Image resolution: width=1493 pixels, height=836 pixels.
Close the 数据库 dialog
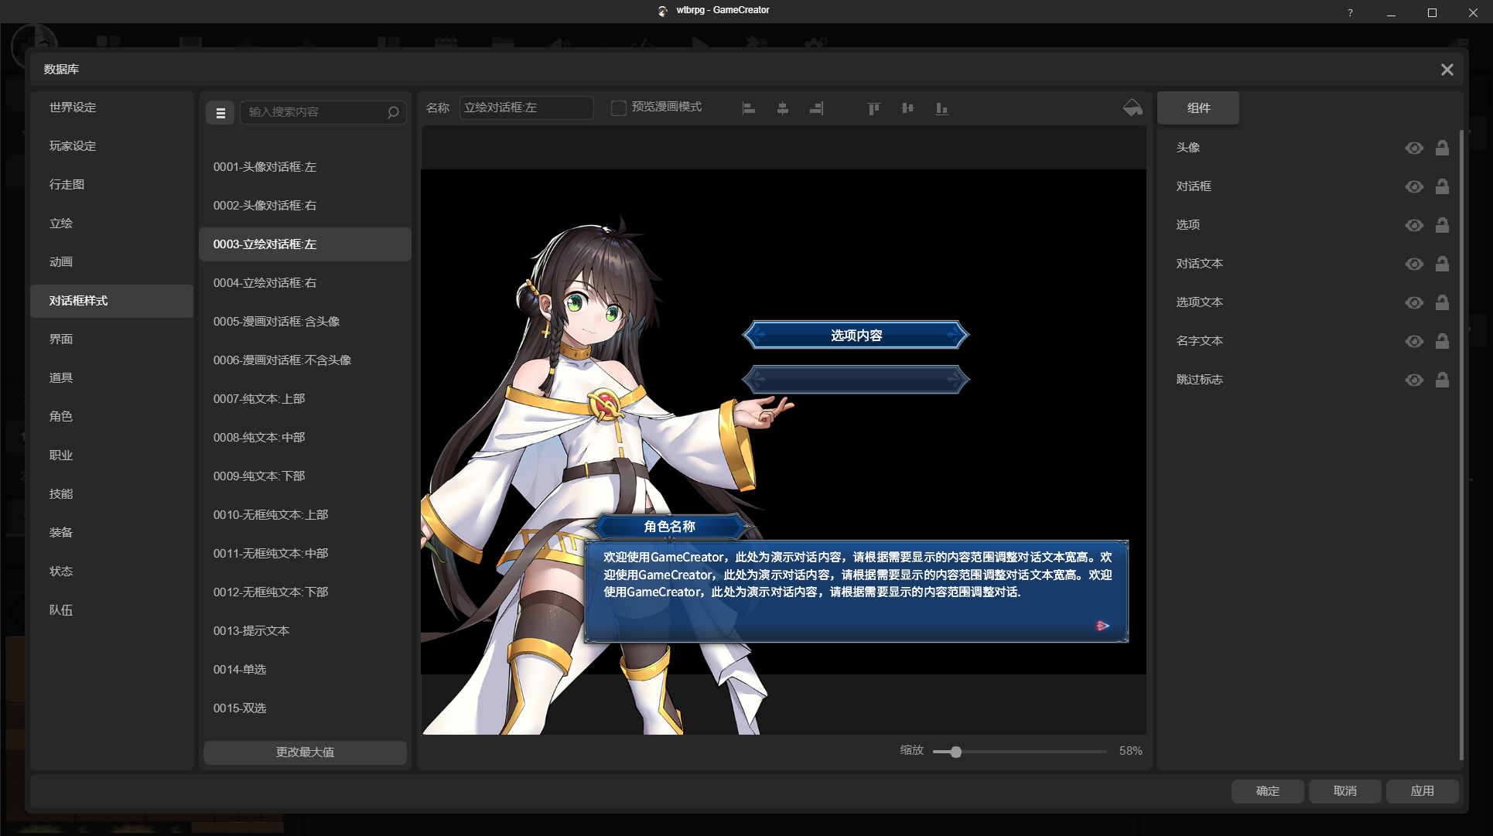[1447, 70]
